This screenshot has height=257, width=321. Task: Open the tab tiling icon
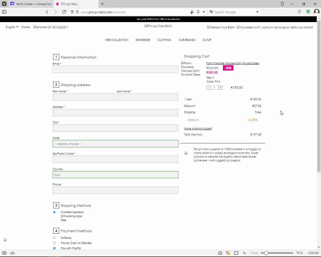point(236,253)
